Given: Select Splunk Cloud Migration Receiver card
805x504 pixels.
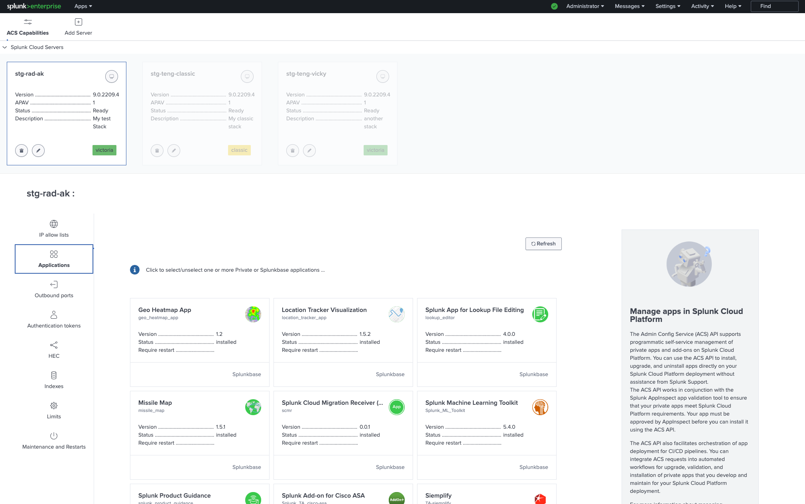Looking at the screenshot, I should [343, 435].
